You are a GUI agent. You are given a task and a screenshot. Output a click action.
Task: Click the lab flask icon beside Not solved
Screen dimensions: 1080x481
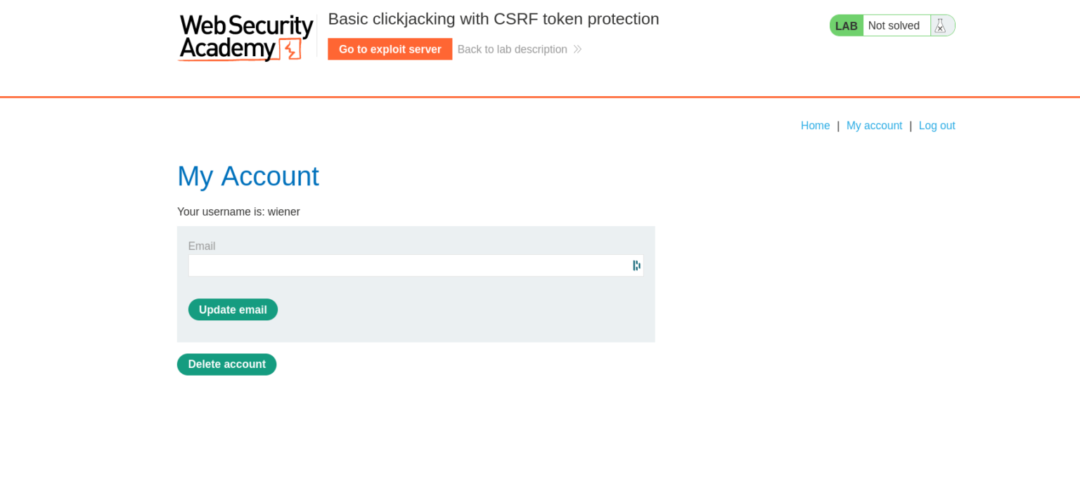pos(941,25)
